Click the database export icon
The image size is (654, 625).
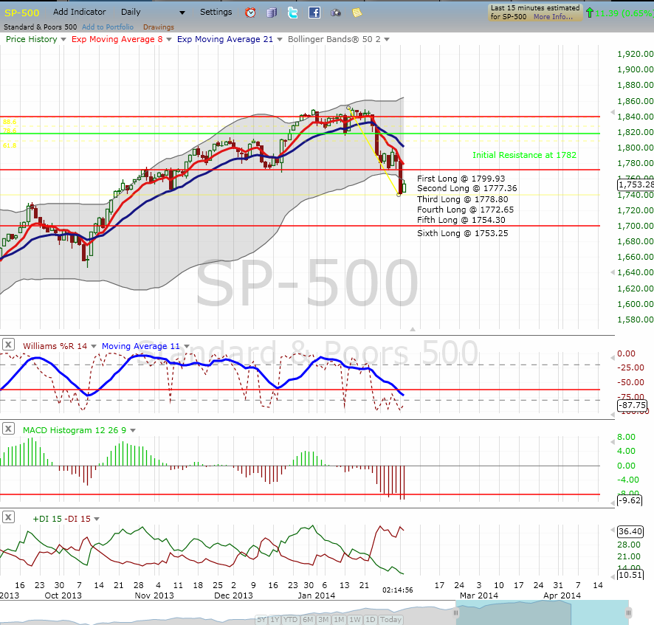pos(272,13)
